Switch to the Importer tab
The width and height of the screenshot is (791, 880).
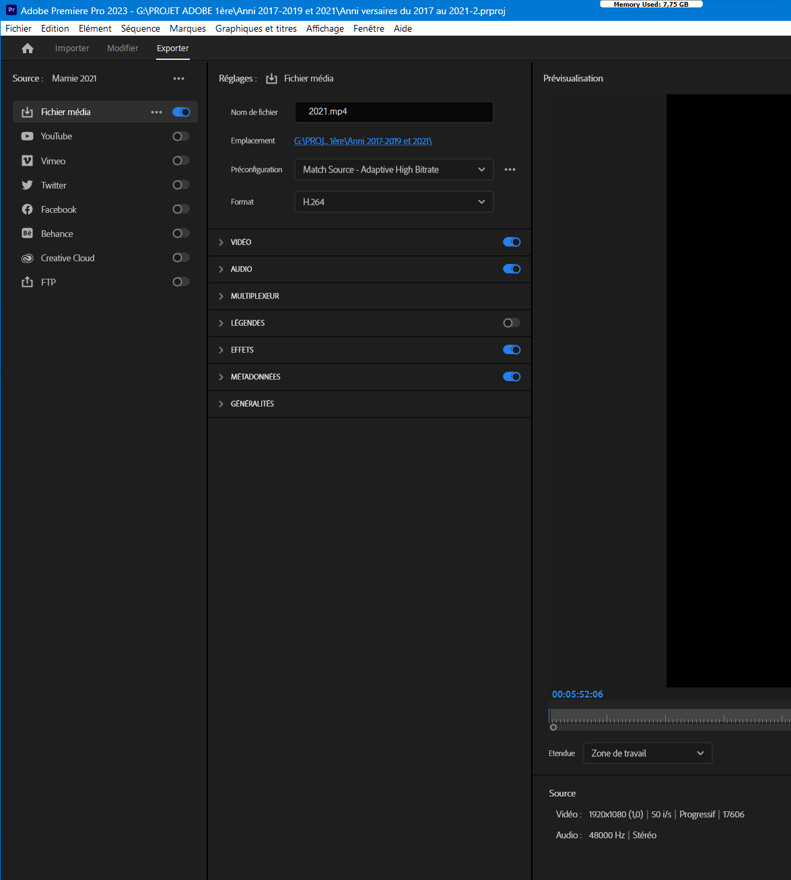pyautogui.click(x=72, y=48)
